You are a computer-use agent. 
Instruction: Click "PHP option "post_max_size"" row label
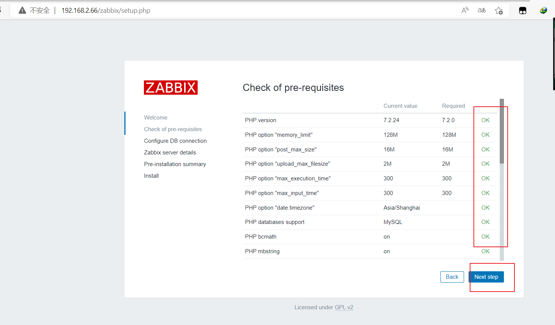(281, 150)
